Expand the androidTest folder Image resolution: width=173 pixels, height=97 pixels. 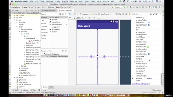[x=19, y=29]
